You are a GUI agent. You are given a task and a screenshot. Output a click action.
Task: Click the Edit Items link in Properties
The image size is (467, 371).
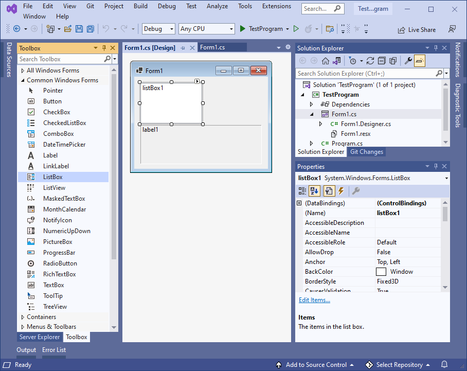314,300
